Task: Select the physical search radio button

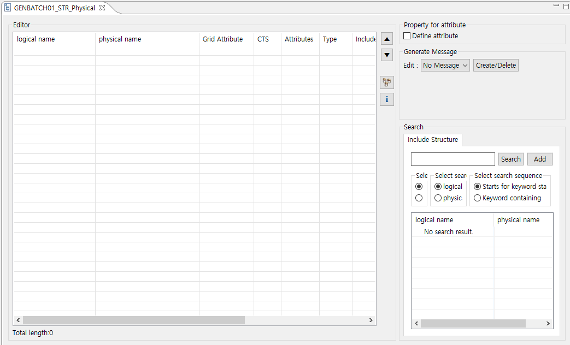Action: pyautogui.click(x=438, y=198)
